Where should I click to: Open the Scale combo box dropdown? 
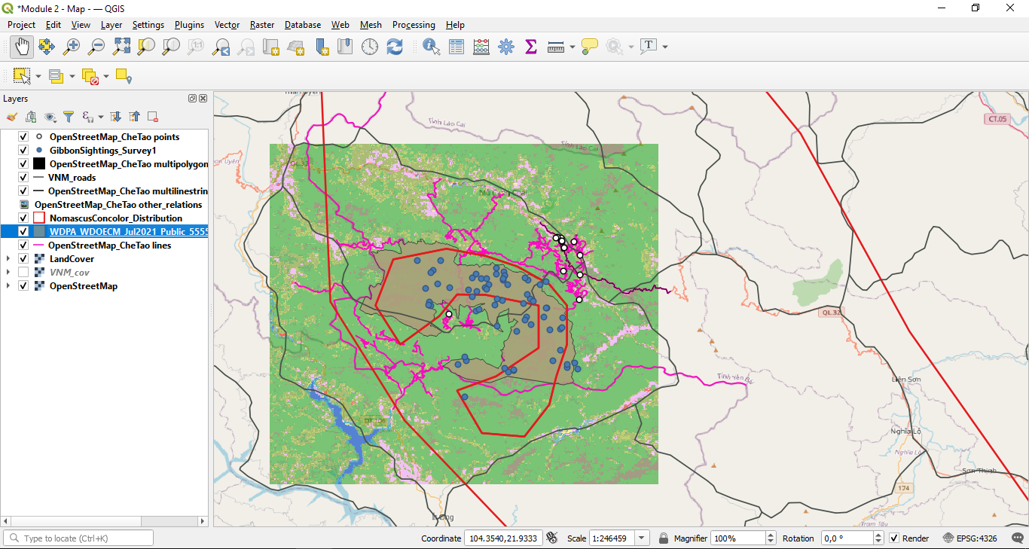641,538
